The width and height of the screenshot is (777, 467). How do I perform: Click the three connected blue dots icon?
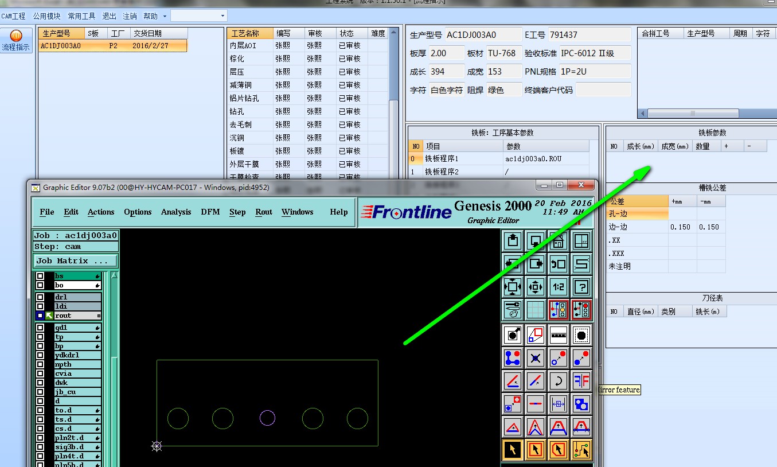click(512, 357)
